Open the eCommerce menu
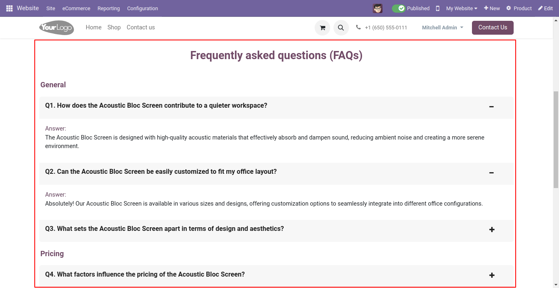The height and width of the screenshot is (288, 559). [76, 8]
